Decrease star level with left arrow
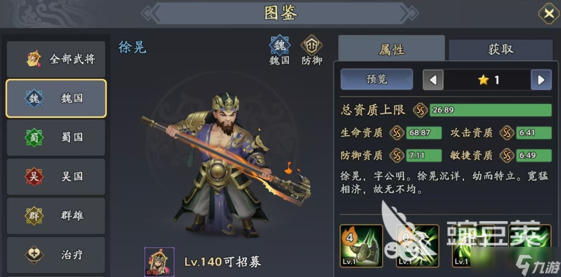The width and height of the screenshot is (561, 277). point(433,79)
